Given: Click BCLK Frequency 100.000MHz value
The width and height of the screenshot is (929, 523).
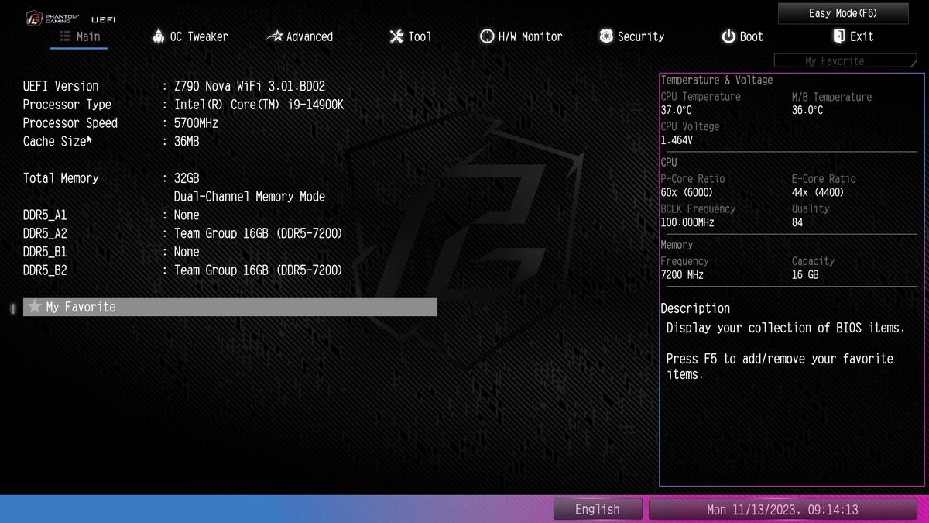Looking at the screenshot, I should point(687,222).
